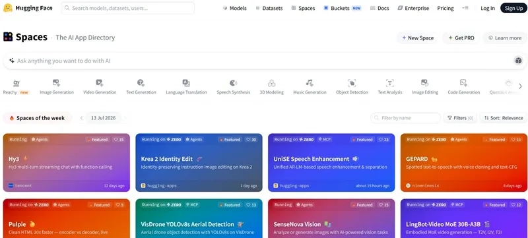
Task: Like the Krea 2 Identity Edit space
Action: click(x=251, y=140)
